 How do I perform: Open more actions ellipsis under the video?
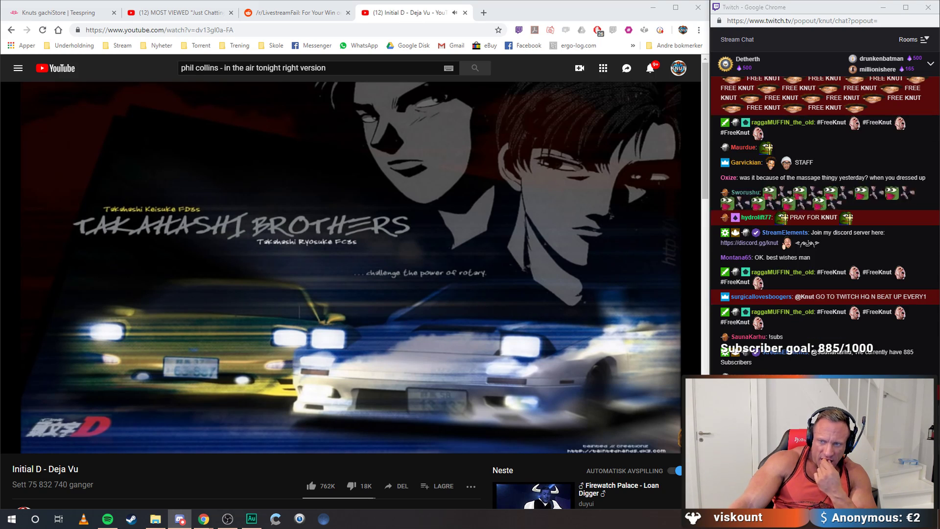[x=471, y=486]
